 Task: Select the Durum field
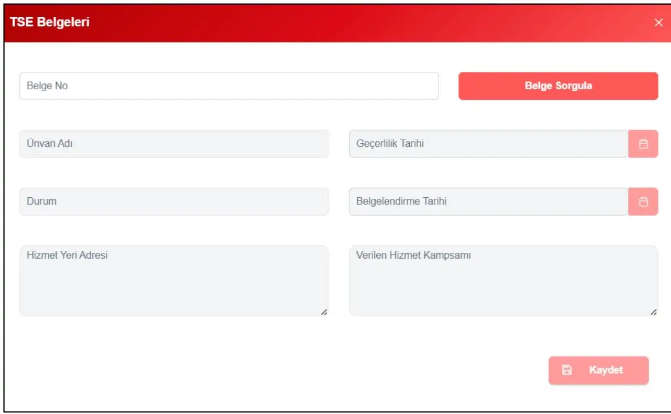point(174,201)
